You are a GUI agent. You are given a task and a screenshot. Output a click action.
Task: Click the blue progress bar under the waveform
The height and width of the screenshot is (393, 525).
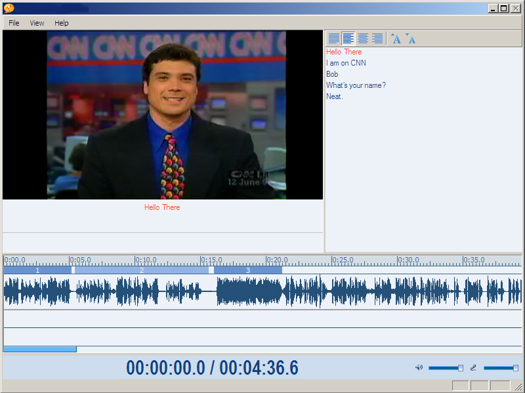40,349
